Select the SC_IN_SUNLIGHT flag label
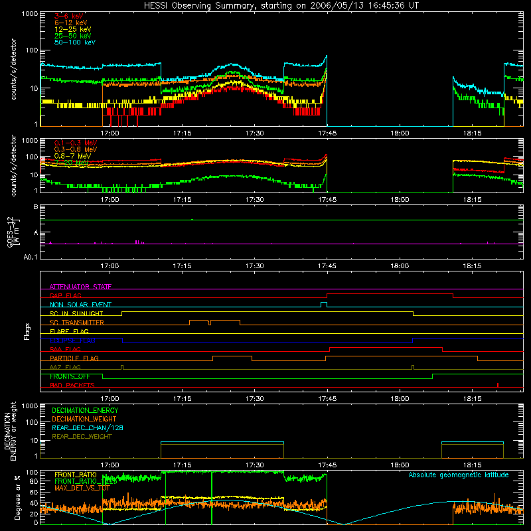The height and width of the screenshot is (531, 531). [x=76, y=313]
